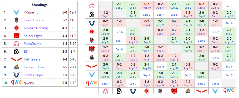Click the 2-1 Sep 2 cell in top row
This screenshot has height=98, width=239.
[119, 6]
